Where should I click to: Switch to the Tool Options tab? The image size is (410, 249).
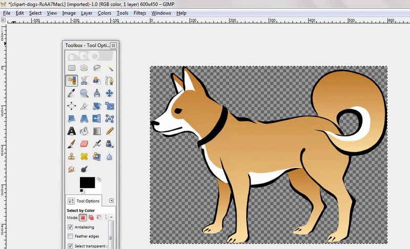(x=84, y=201)
